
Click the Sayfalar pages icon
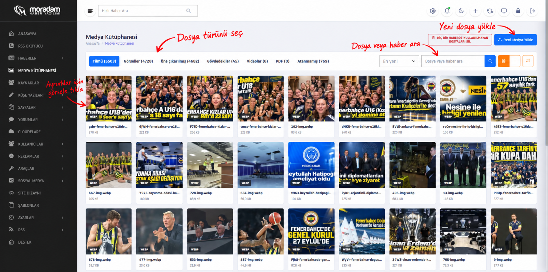[11, 107]
